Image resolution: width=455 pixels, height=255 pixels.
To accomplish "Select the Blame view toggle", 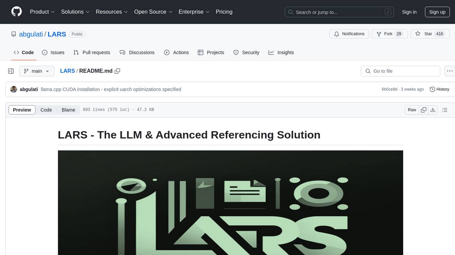I will 69,110.
